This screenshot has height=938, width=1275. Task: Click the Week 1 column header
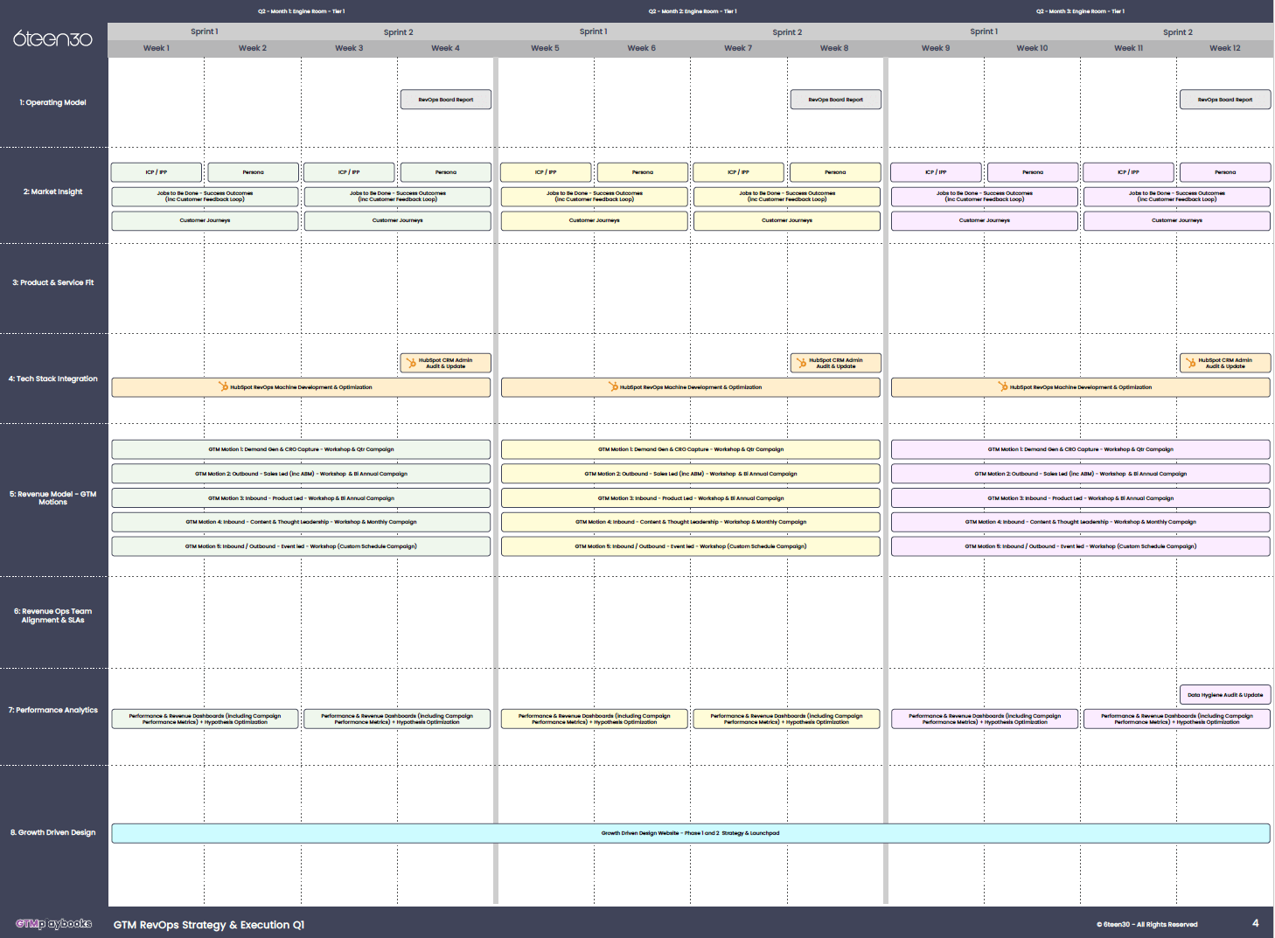pyautogui.click(x=157, y=48)
